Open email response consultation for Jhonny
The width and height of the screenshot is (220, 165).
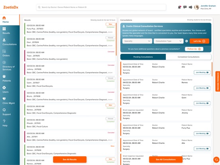tap(166, 114)
